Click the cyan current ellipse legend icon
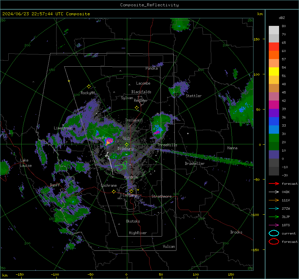299x279 pixels. click(274, 233)
